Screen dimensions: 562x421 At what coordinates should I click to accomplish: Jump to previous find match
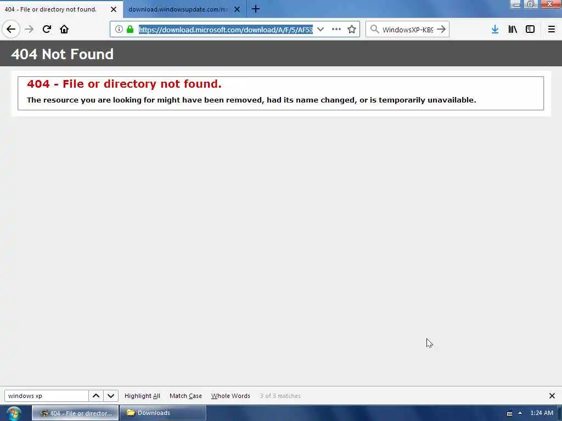pyautogui.click(x=96, y=396)
